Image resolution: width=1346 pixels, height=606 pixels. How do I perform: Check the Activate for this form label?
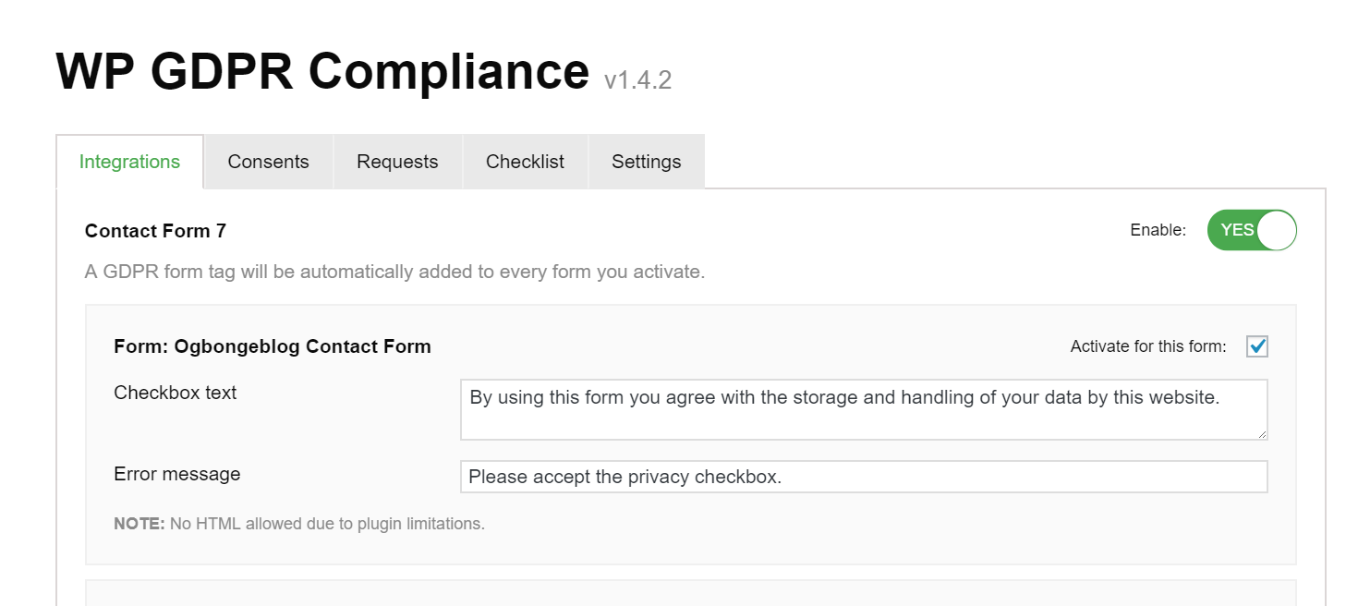click(1147, 345)
